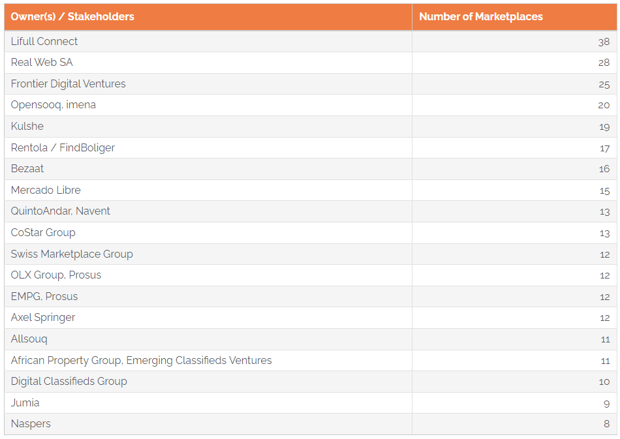The height and width of the screenshot is (439, 620).
Task: Select the count 20 in the Opensooq row
Action: pyautogui.click(x=604, y=105)
